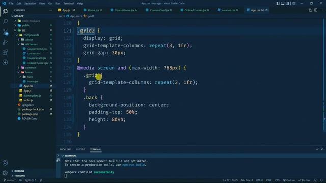Viewport: 326px width, 183px height.
Task: Open the Run and Debug view icon
Action: [5, 42]
